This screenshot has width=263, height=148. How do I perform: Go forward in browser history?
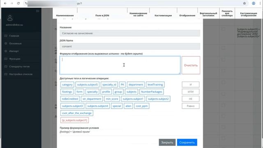click(12, 3)
